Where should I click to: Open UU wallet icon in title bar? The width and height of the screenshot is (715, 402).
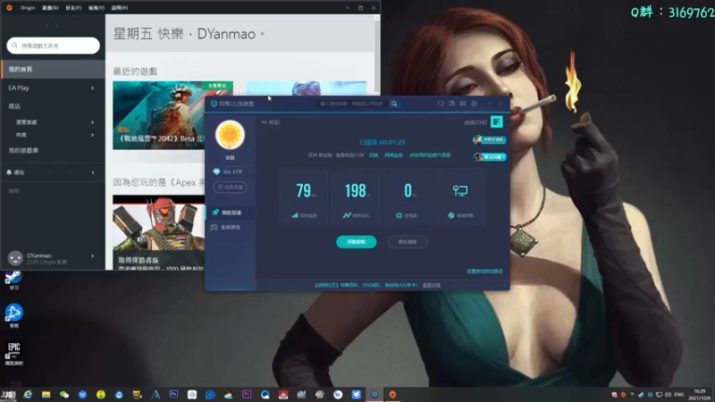point(451,104)
